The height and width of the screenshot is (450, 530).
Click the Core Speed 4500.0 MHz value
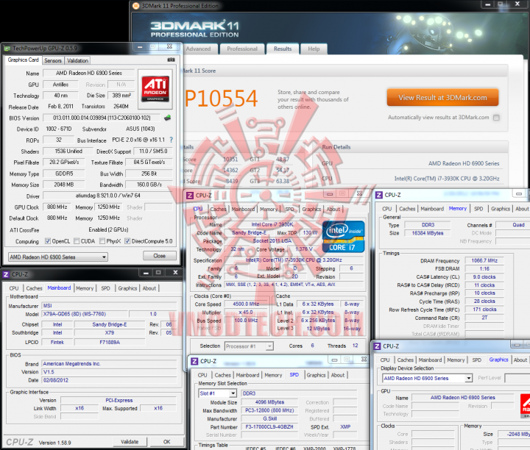246,304
